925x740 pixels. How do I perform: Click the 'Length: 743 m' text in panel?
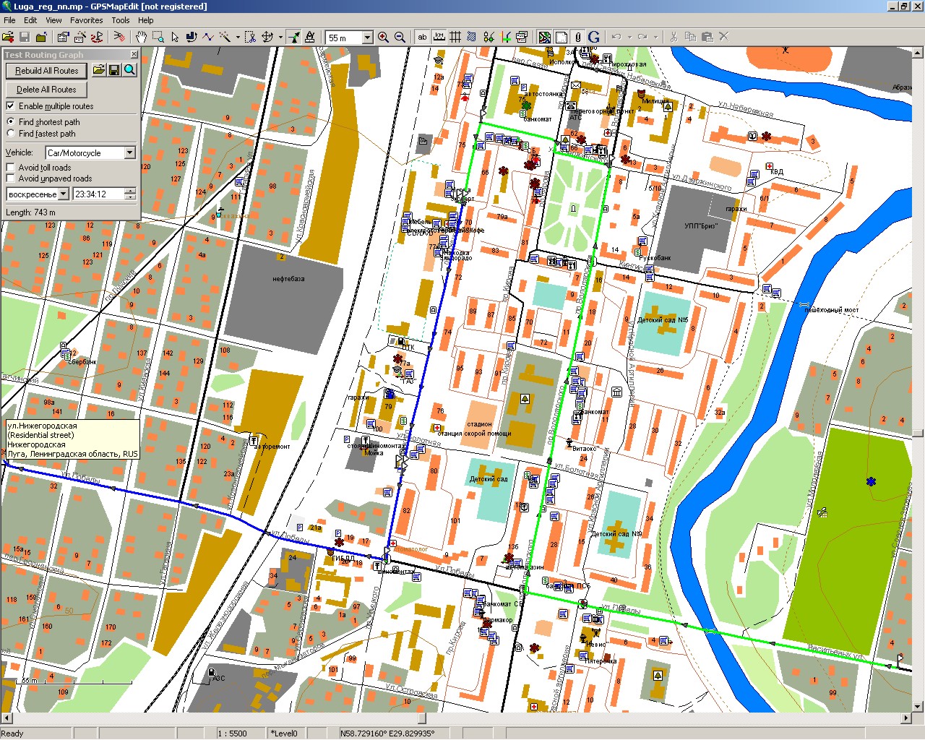point(30,212)
